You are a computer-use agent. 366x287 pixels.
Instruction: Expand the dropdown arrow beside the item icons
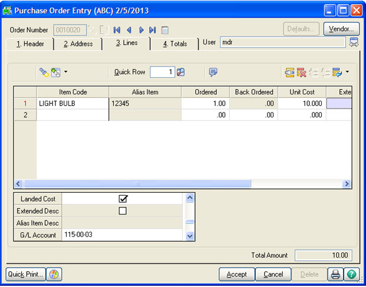click(66, 72)
